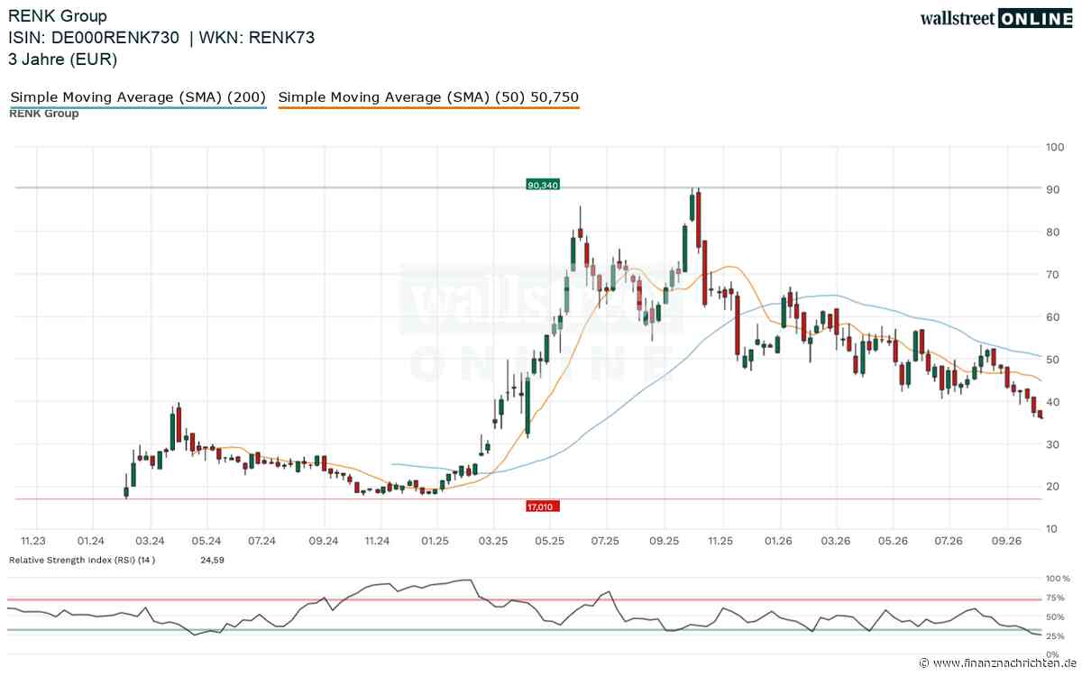Select the ISIN: DE000RENK730 text
Screen dimensions: 1082x676
[x=96, y=38]
